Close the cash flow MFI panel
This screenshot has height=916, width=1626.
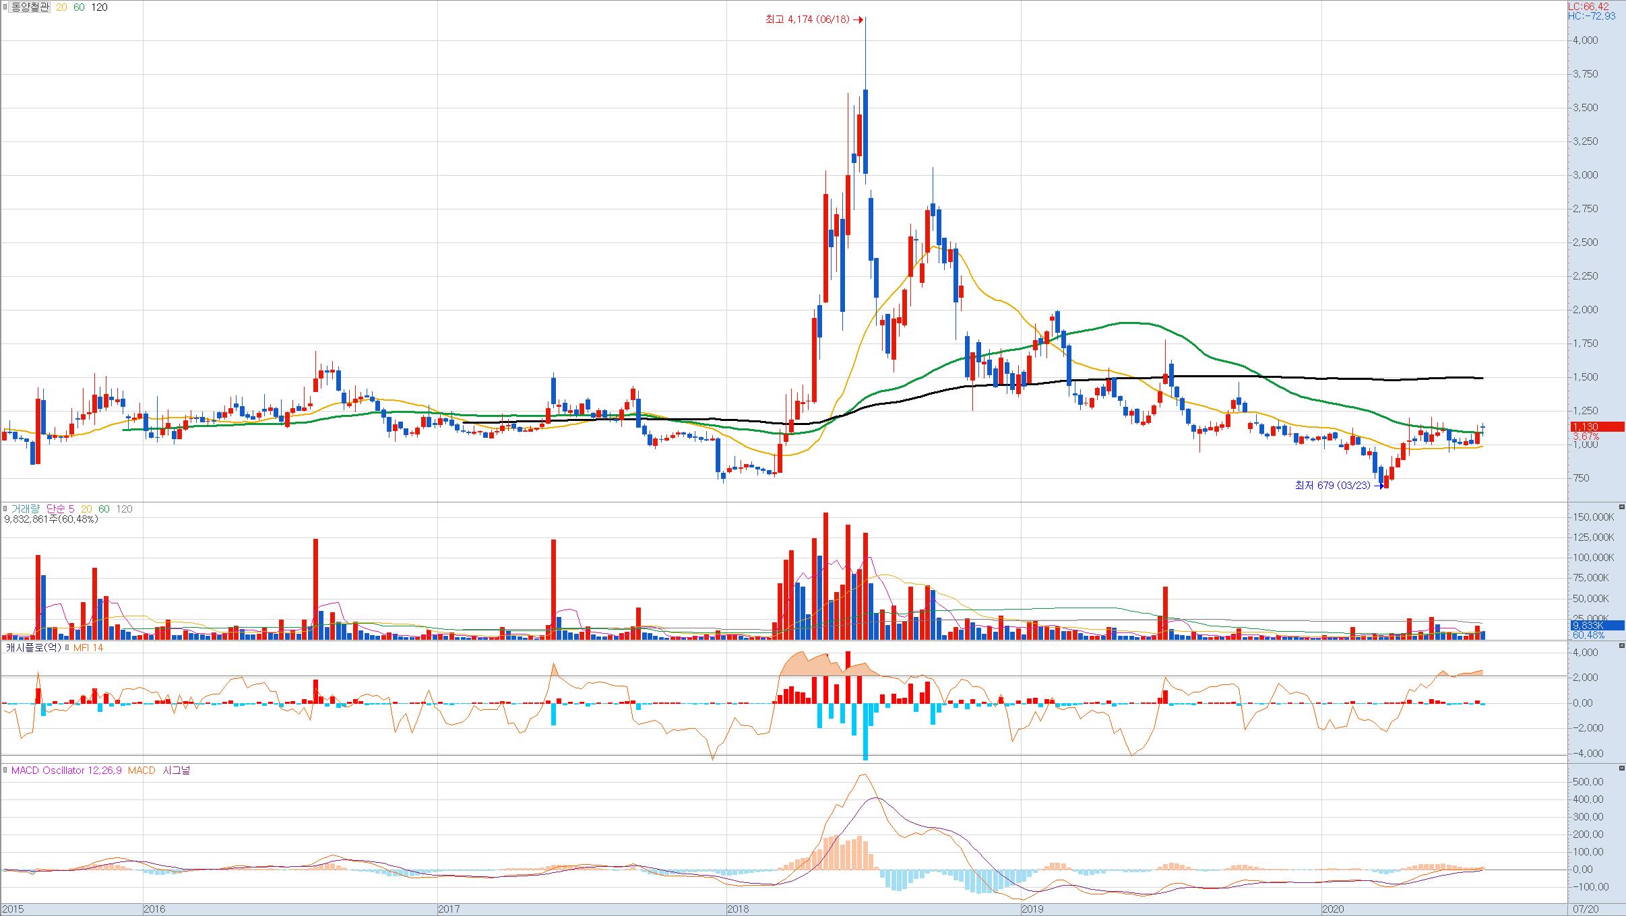tap(1621, 645)
